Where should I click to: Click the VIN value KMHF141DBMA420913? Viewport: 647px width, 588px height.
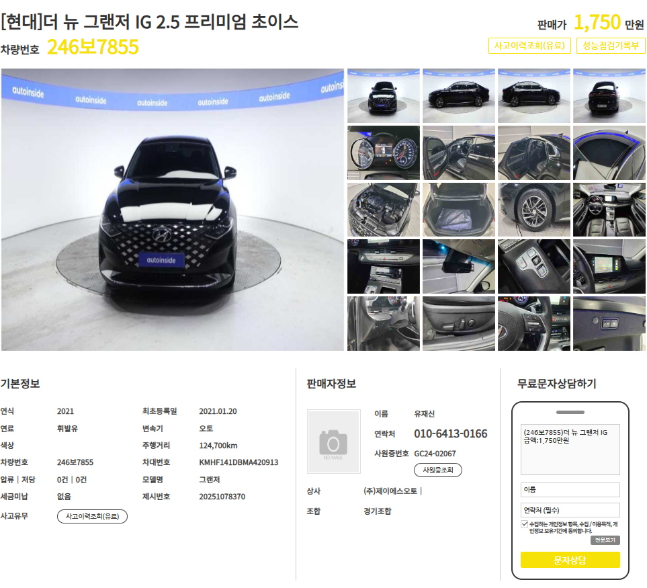coord(239,462)
